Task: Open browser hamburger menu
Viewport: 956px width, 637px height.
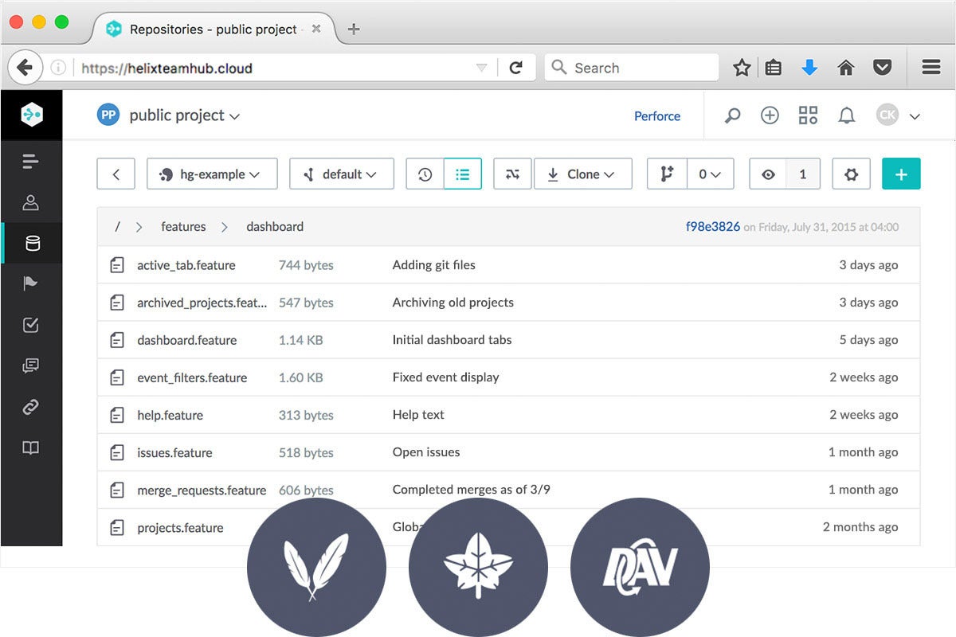Action: pyautogui.click(x=931, y=68)
